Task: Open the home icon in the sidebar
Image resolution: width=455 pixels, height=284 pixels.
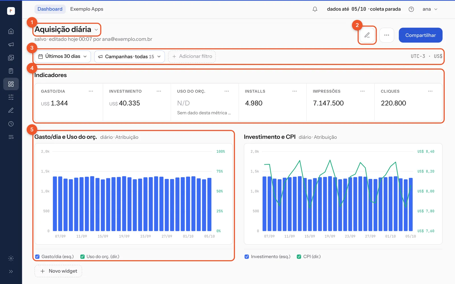Action: point(11,31)
